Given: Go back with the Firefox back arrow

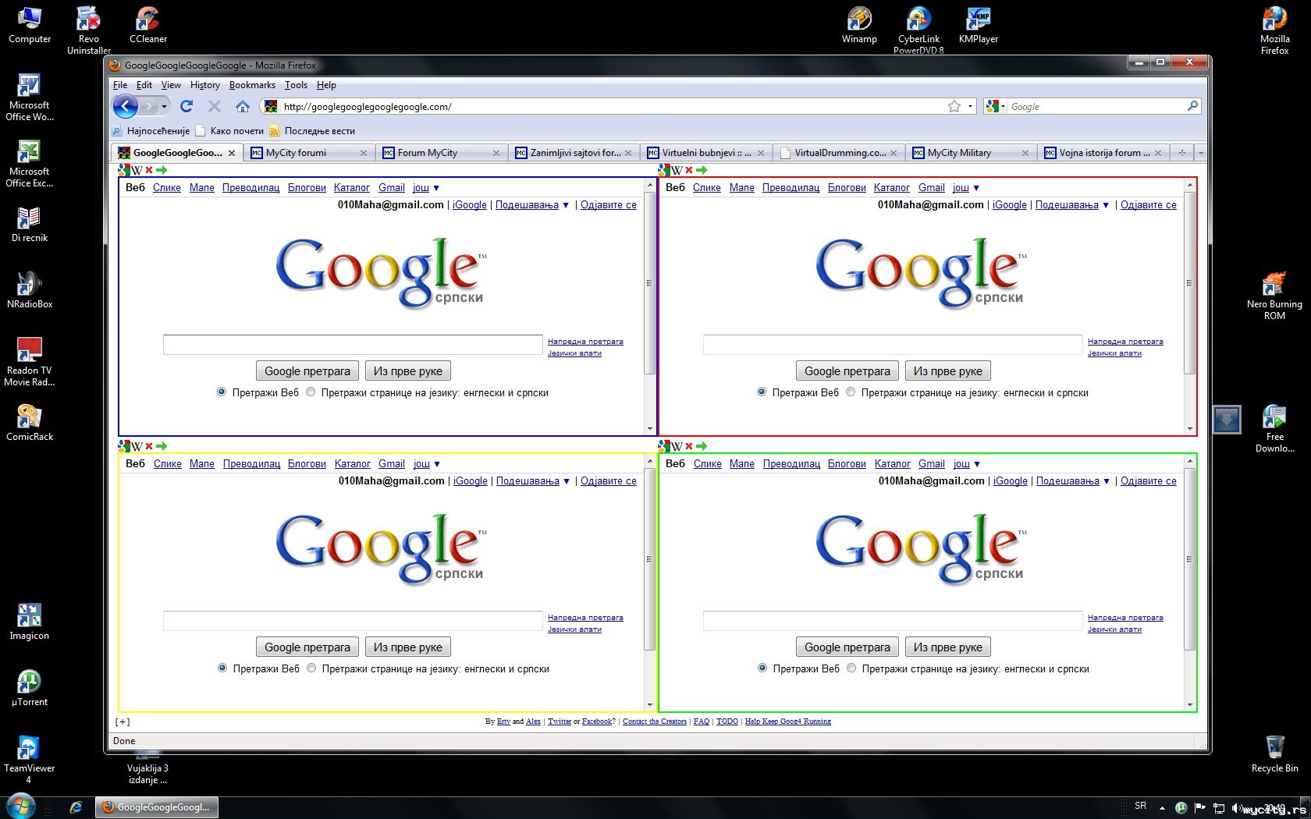Looking at the screenshot, I should point(126,106).
